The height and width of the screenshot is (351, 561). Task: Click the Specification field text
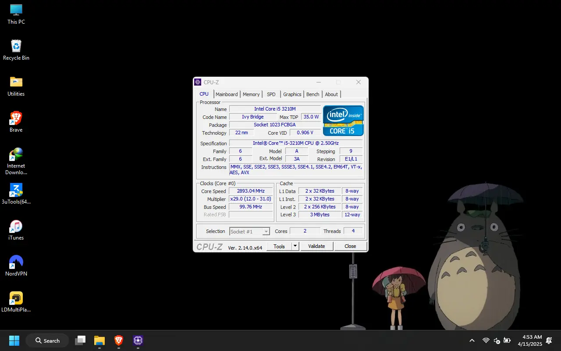click(296, 143)
